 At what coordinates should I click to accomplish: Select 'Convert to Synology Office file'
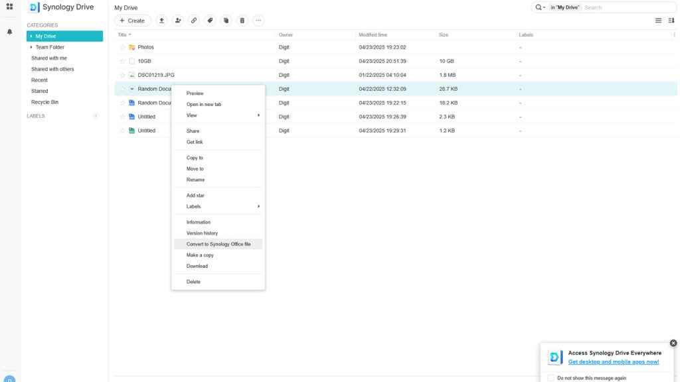[x=219, y=243]
